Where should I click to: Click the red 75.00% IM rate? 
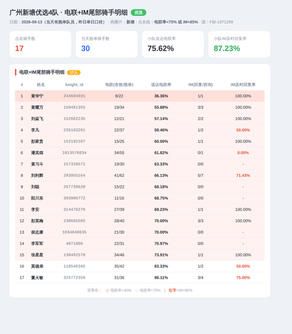point(243,278)
